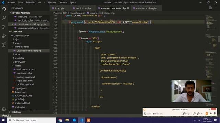This screenshot has height=123, width=220.
Task: Expand the assets folder
Action: click(18, 43)
